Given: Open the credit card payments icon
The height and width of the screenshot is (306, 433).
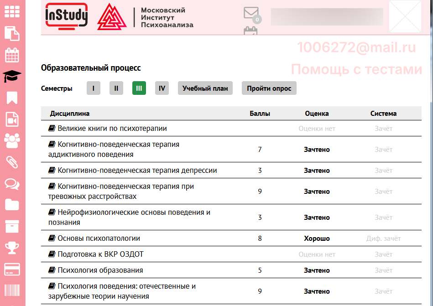Looking at the screenshot, I should (12, 269).
